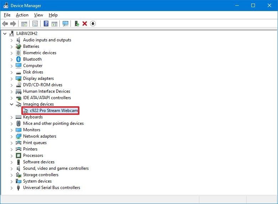Click the Batteries category icon

coord(19,46)
